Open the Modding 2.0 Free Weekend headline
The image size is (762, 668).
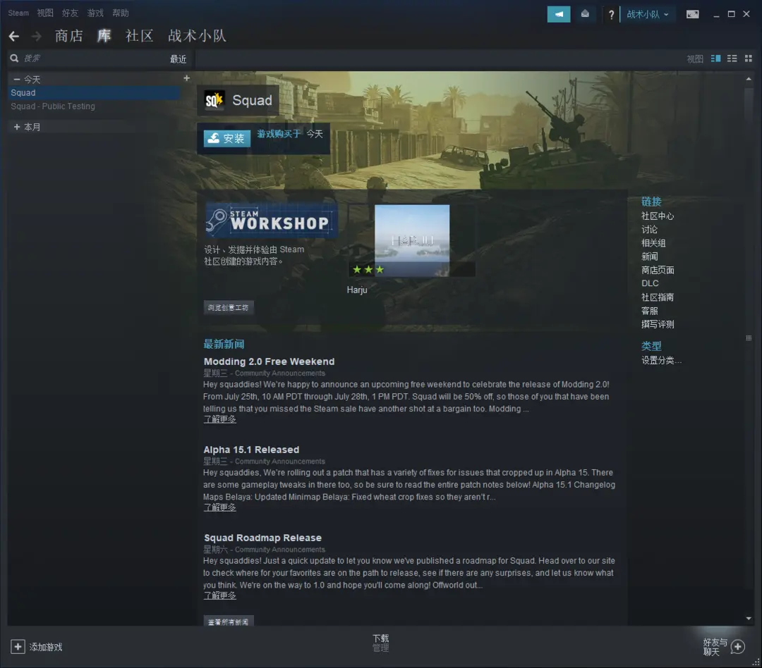pyautogui.click(x=270, y=361)
